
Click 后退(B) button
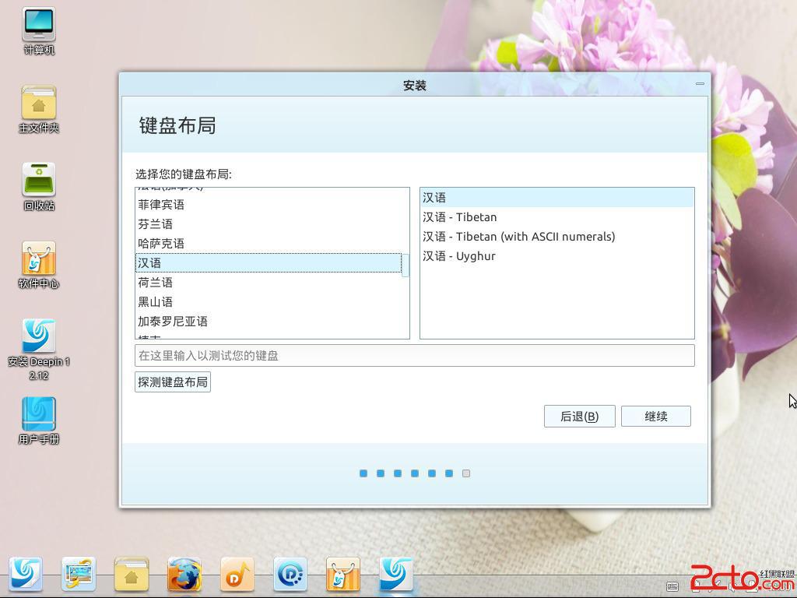pos(579,417)
